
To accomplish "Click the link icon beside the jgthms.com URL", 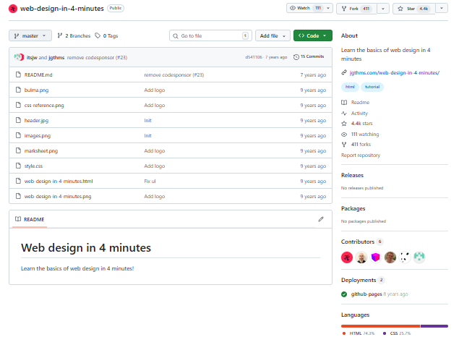I will click(x=344, y=72).
